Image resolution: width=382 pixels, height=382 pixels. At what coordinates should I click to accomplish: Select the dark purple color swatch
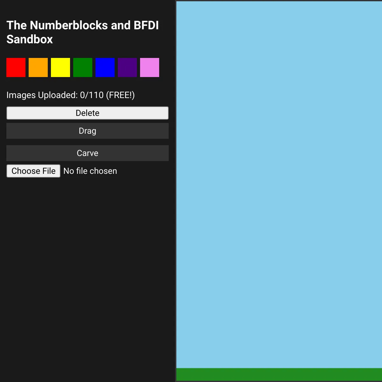coord(127,67)
